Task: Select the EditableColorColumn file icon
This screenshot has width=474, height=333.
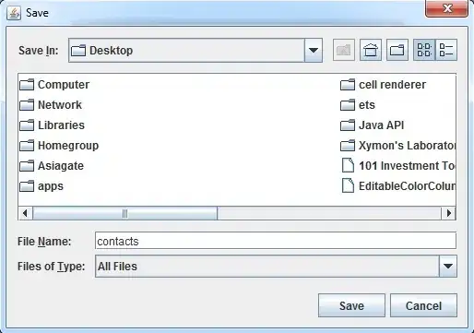Action: pyautogui.click(x=348, y=185)
